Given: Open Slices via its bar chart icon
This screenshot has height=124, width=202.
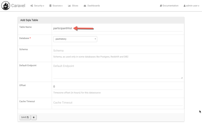Looking at the screenshot, I should pyautogui.click(x=69, y=6).
